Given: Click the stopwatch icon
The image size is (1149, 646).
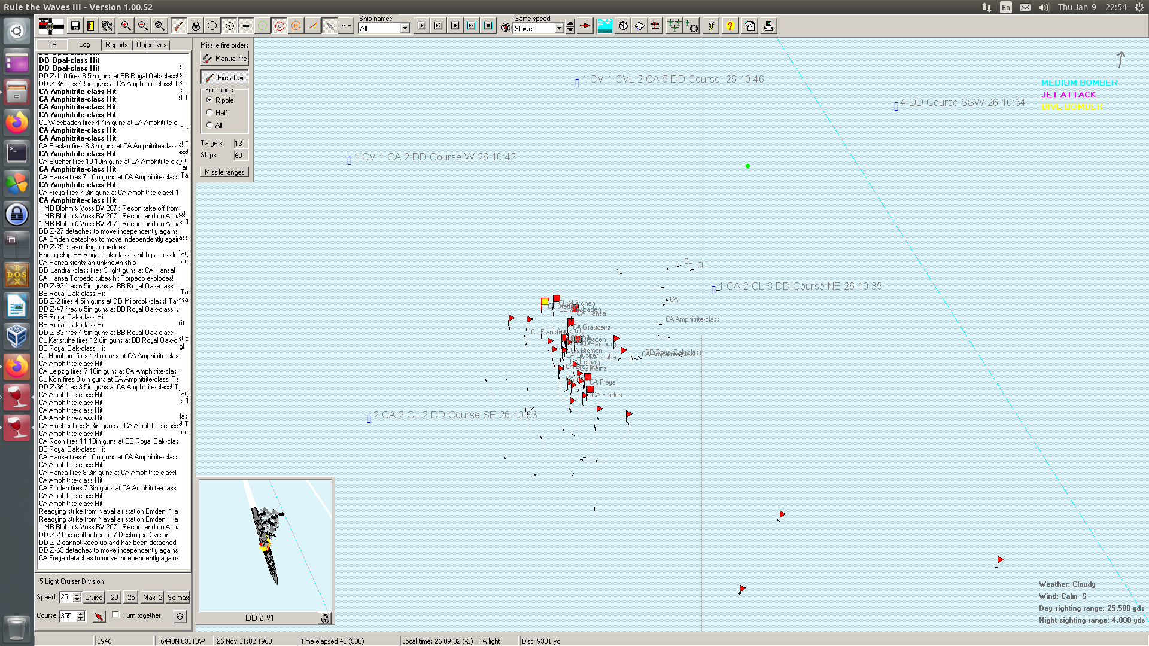Looking at the screenshot, I should (623, 26).
